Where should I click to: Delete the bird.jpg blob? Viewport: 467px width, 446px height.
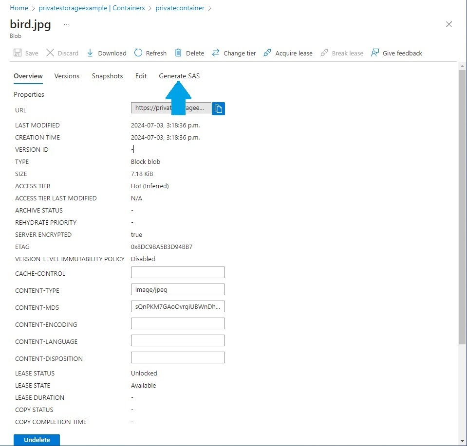click(189, 53)
